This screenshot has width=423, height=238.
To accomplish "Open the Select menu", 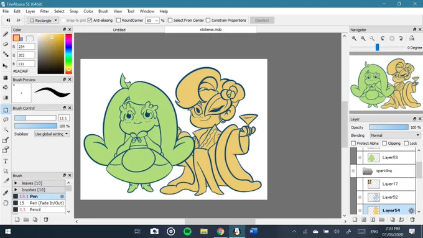I will pyautogui.click(x=59, y=11).
